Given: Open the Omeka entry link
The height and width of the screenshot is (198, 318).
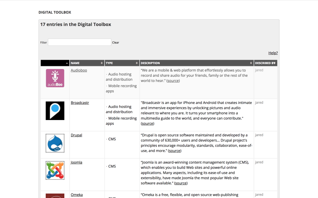Looking at the screenshot, I should (77, 195).
